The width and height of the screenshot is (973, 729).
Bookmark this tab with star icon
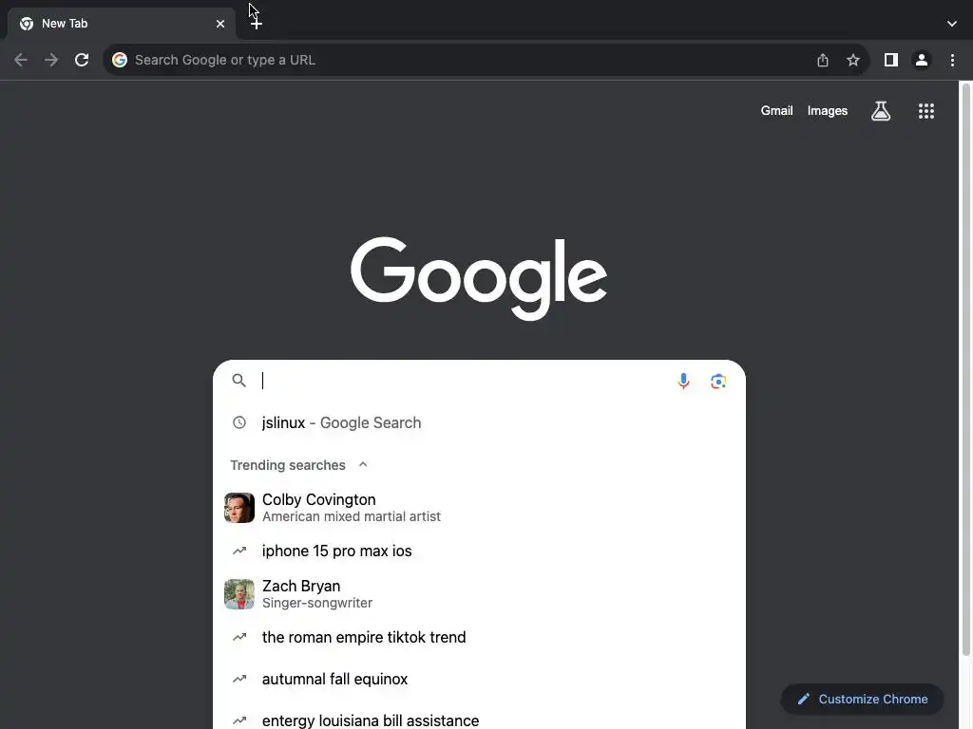coord(853,60)
